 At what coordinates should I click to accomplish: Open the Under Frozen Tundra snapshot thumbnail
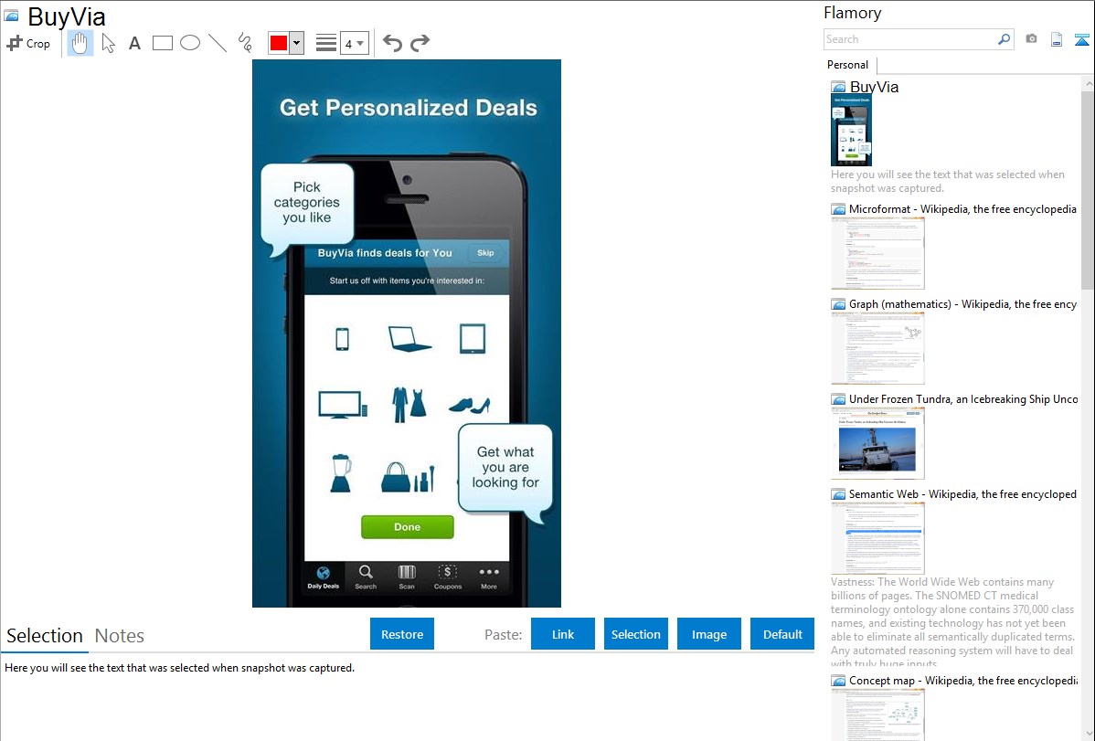[x=877, y=443]
